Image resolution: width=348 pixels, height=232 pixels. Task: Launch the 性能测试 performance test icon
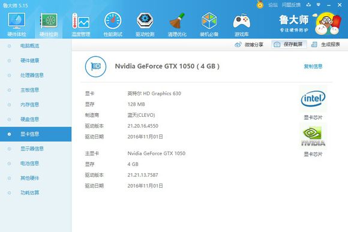(x=113, y=25)
